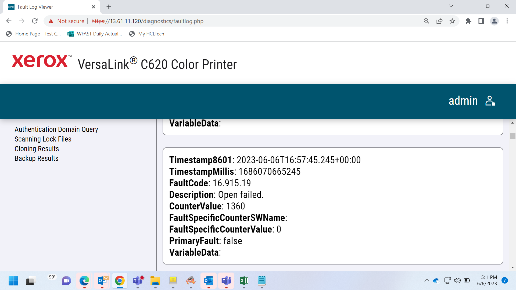The width and height of the screenshot is (516, 290).
Task: Click the admin user lock icon
Action: (490, 101)
